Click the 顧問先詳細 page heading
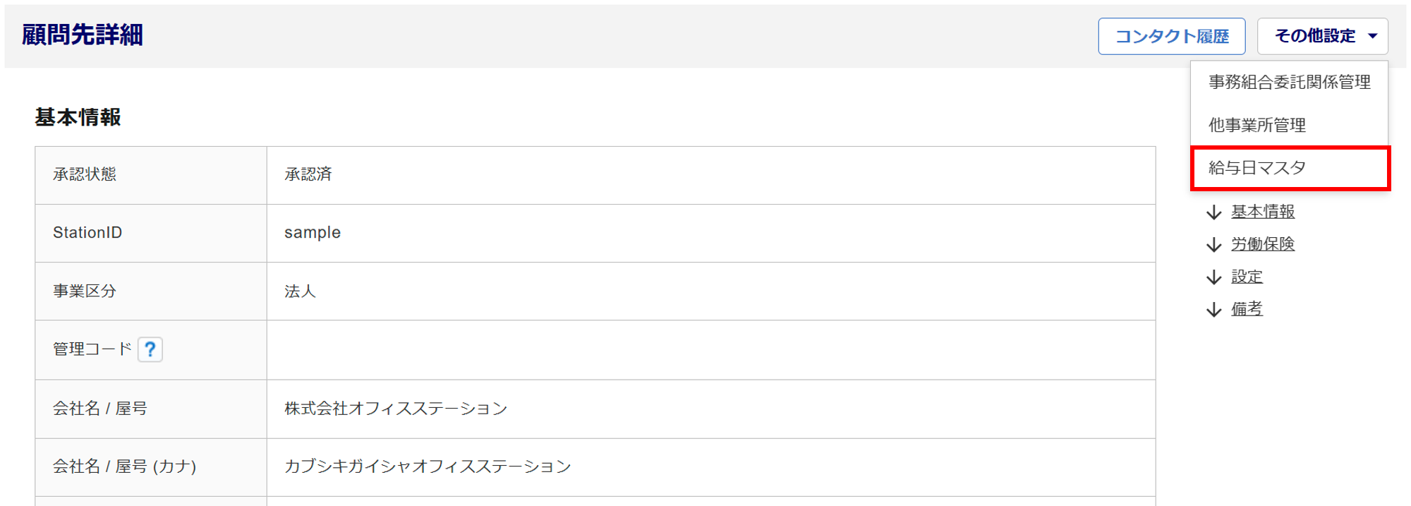This screenshot has height=506, width=1411. coord(83,35)
